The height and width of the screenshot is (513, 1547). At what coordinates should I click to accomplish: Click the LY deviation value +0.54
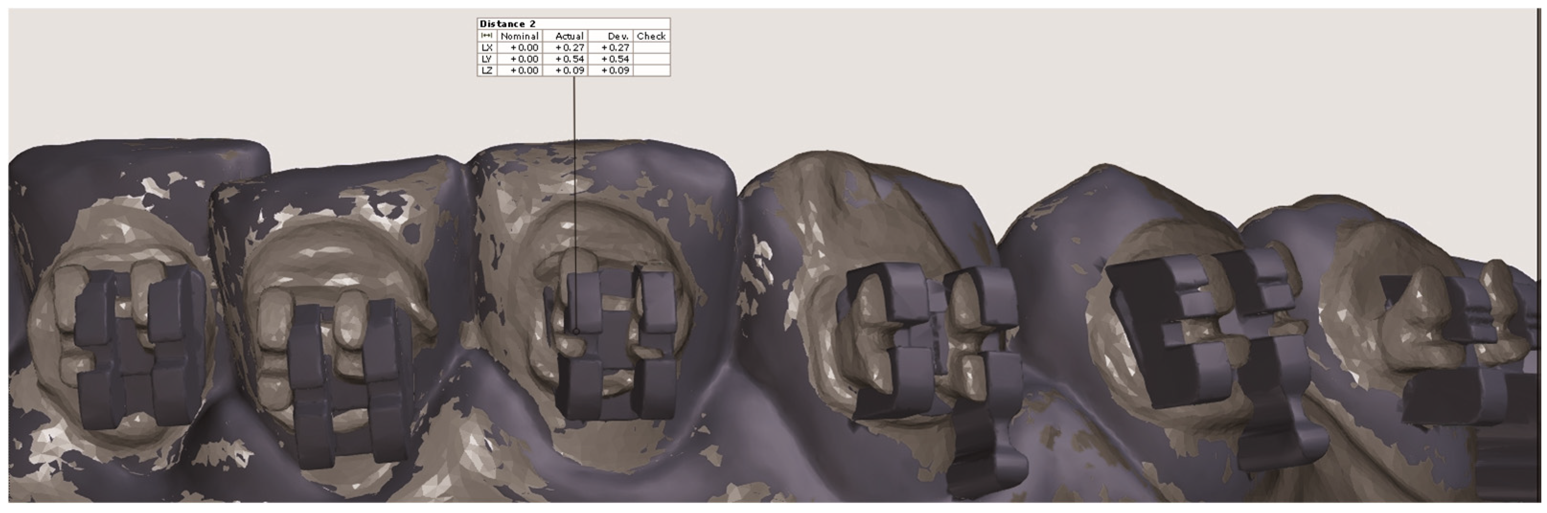(x=615, y=59)
